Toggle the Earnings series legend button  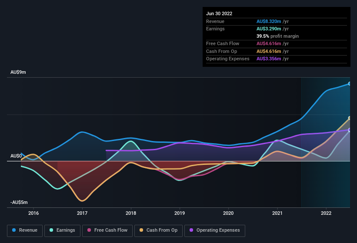(62, 230)
